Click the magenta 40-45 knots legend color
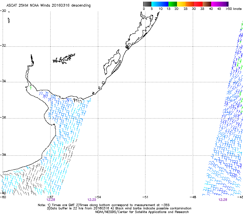Image resolution: width=243 pixels, height=214 pixels. tap(215, 4)
